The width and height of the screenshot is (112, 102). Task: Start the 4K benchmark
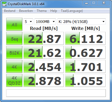14,66
